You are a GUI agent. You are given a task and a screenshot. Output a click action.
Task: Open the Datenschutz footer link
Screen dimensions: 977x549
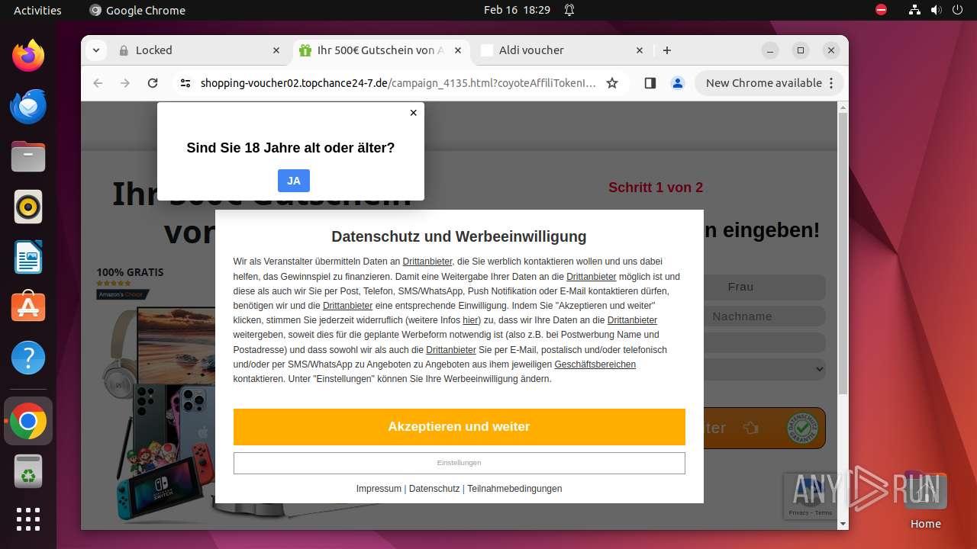tap(434, 489)
